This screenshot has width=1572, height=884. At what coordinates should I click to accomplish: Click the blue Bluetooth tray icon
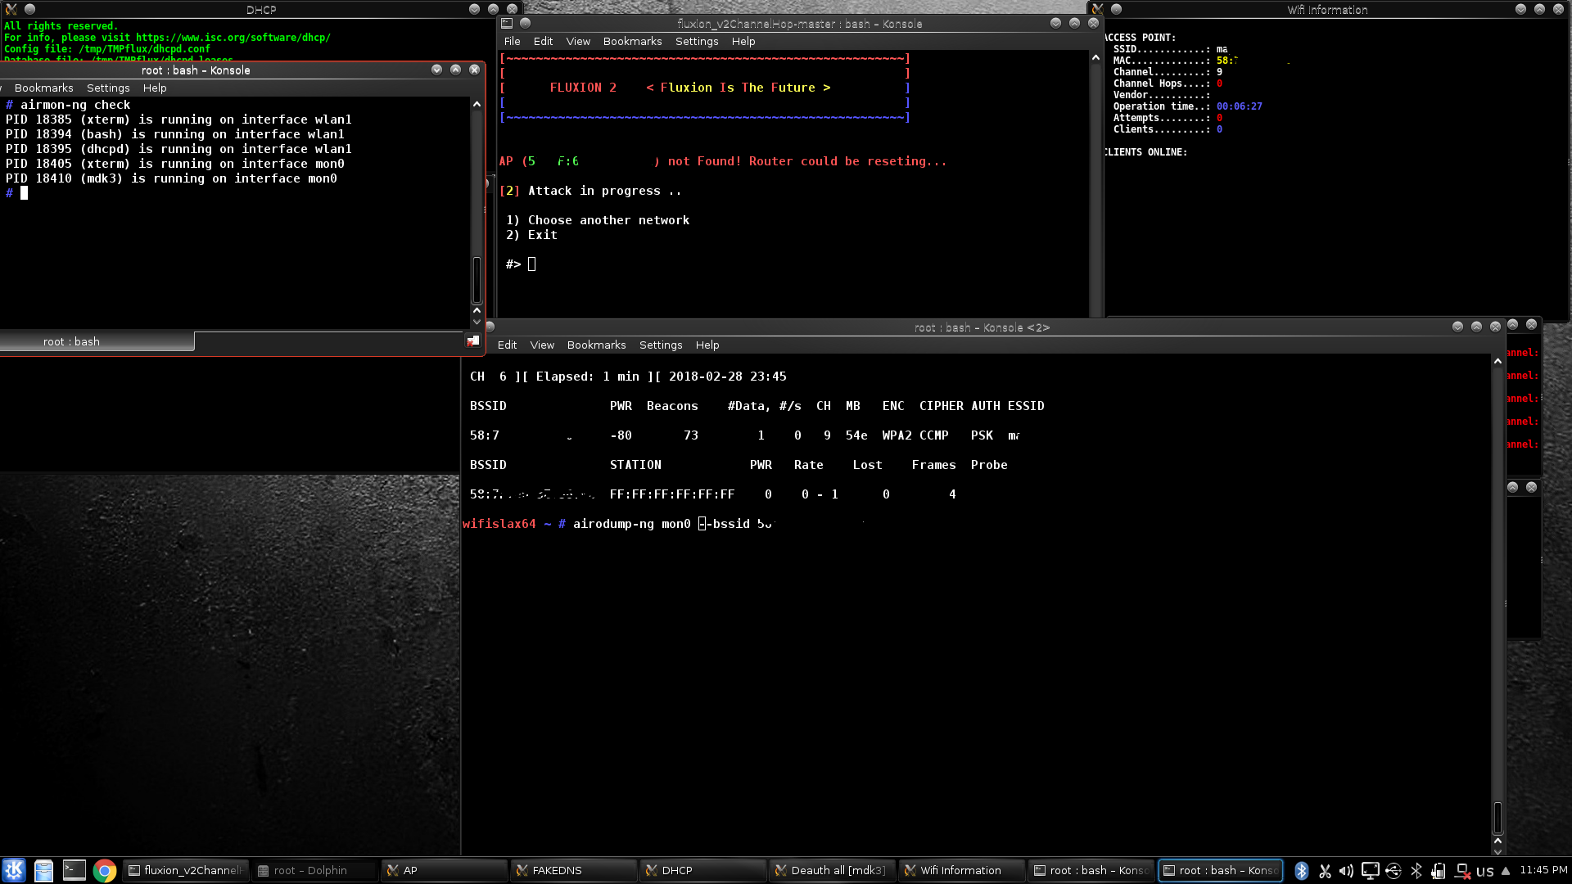(1302, 871)
